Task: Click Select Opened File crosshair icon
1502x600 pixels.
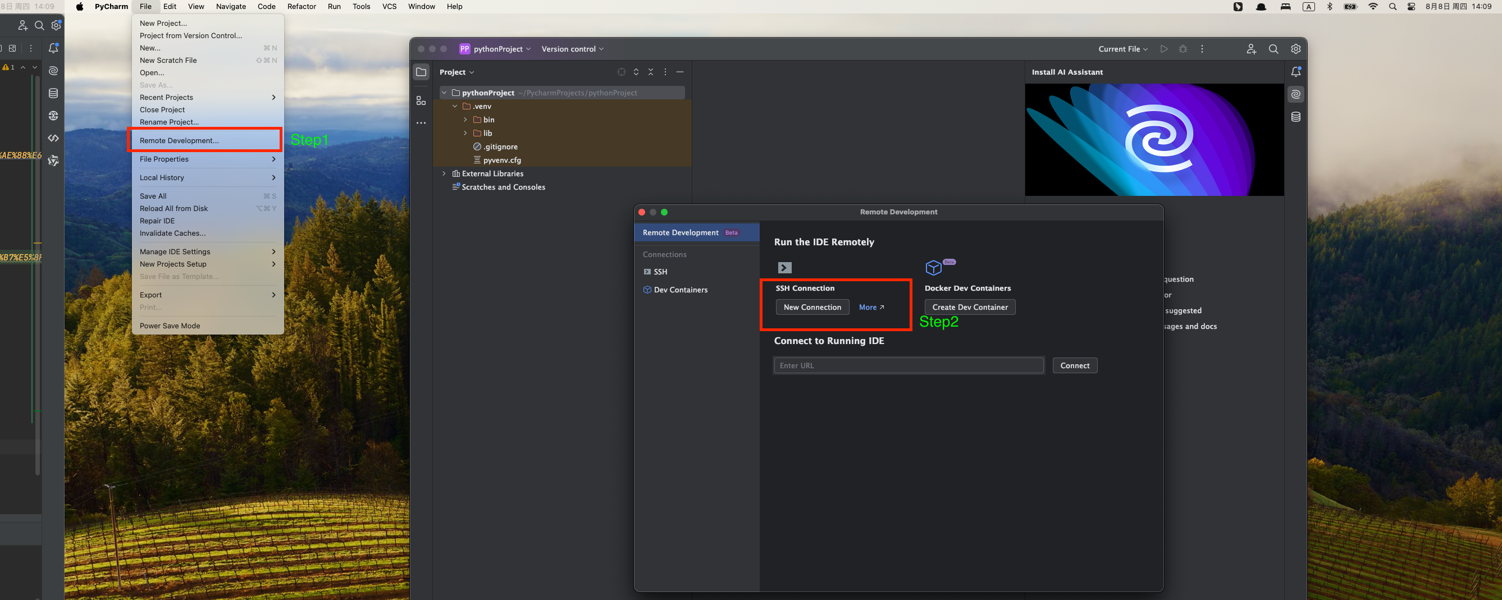Action: [621, 72]
